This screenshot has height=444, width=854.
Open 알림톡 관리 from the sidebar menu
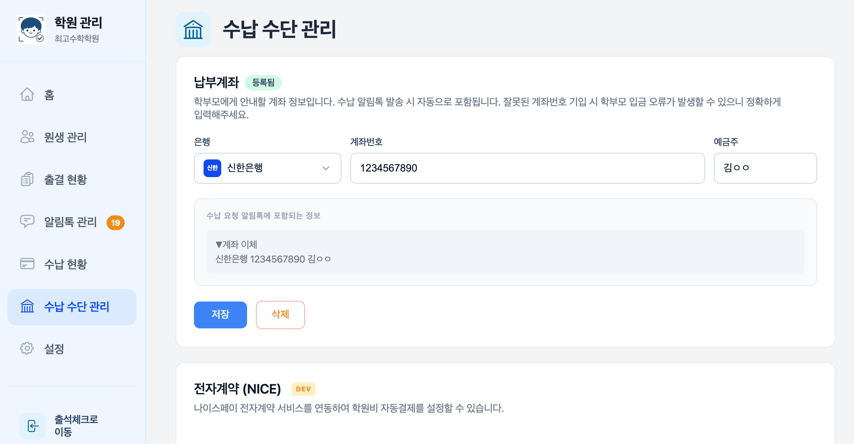tap(70, 222)
